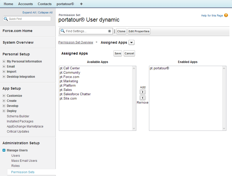
Task: Open Permission Sets in sidebar
Action: click(23, 172)
